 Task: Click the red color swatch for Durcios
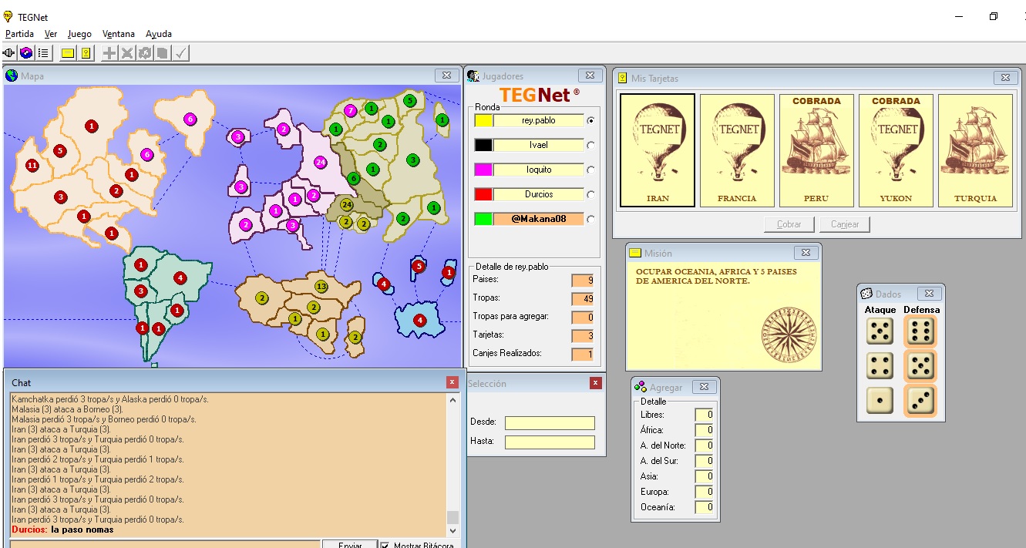coord(483,194)
